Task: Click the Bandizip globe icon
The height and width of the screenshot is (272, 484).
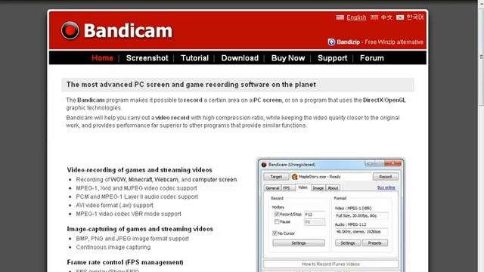Action: pos(331,42)
